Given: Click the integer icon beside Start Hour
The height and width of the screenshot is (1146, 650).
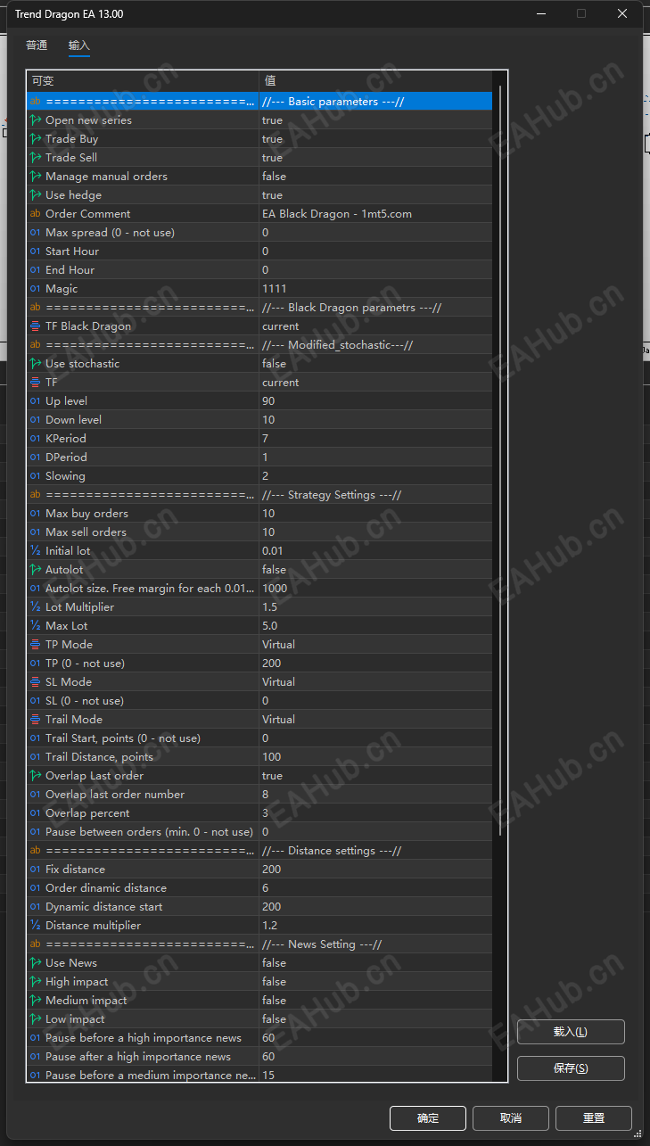Looking at the screenshot, I should tap(36, 251).
